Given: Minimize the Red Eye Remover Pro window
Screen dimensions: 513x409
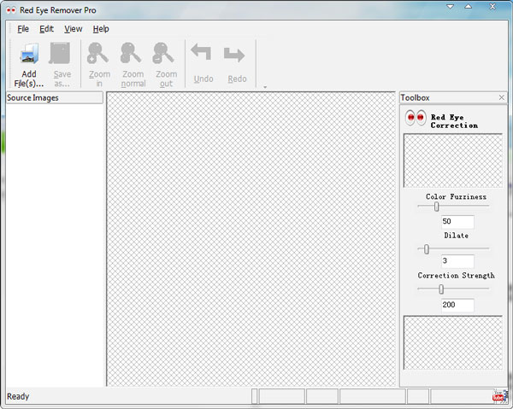Looking at the screenshot, I should (451, 7).
